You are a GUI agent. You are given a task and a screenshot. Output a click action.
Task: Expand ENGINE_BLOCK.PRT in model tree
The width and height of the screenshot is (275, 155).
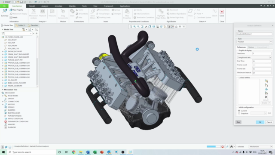tap(3, 51)
